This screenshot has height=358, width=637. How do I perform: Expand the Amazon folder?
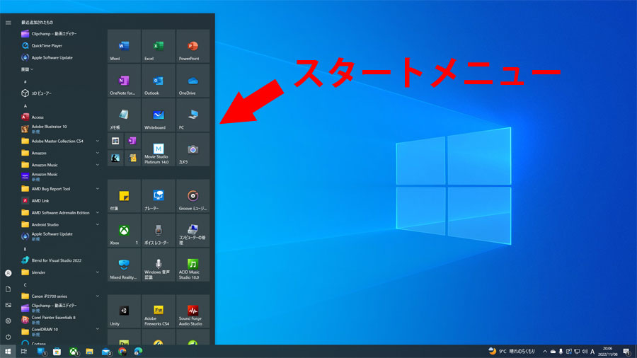(x=60, y=153)
